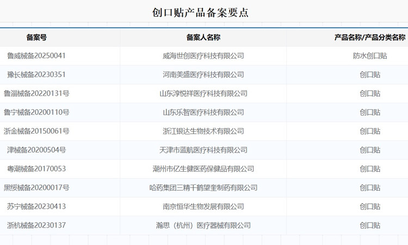Click company 潮州市亿生健医药保健品有限公司
Image resolution: width=408 pixels, height=245 pixels.
[203, 168]
